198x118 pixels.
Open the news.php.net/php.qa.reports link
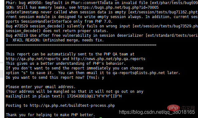coord(108,59)
